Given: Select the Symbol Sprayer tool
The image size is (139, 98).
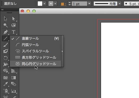Looking at the screenshot, I should 6,91.
